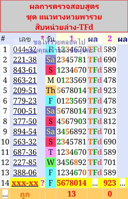The height and width of the screenshot is (199, 128).
Task: Expand the ellipsis after 5678014 in row 14
Action: click(x=95, y=183)
